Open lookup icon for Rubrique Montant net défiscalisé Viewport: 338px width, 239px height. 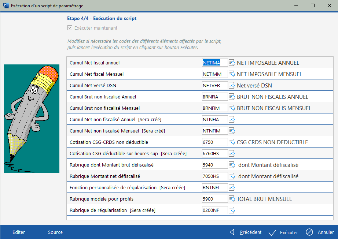click(x=232, y=176)
